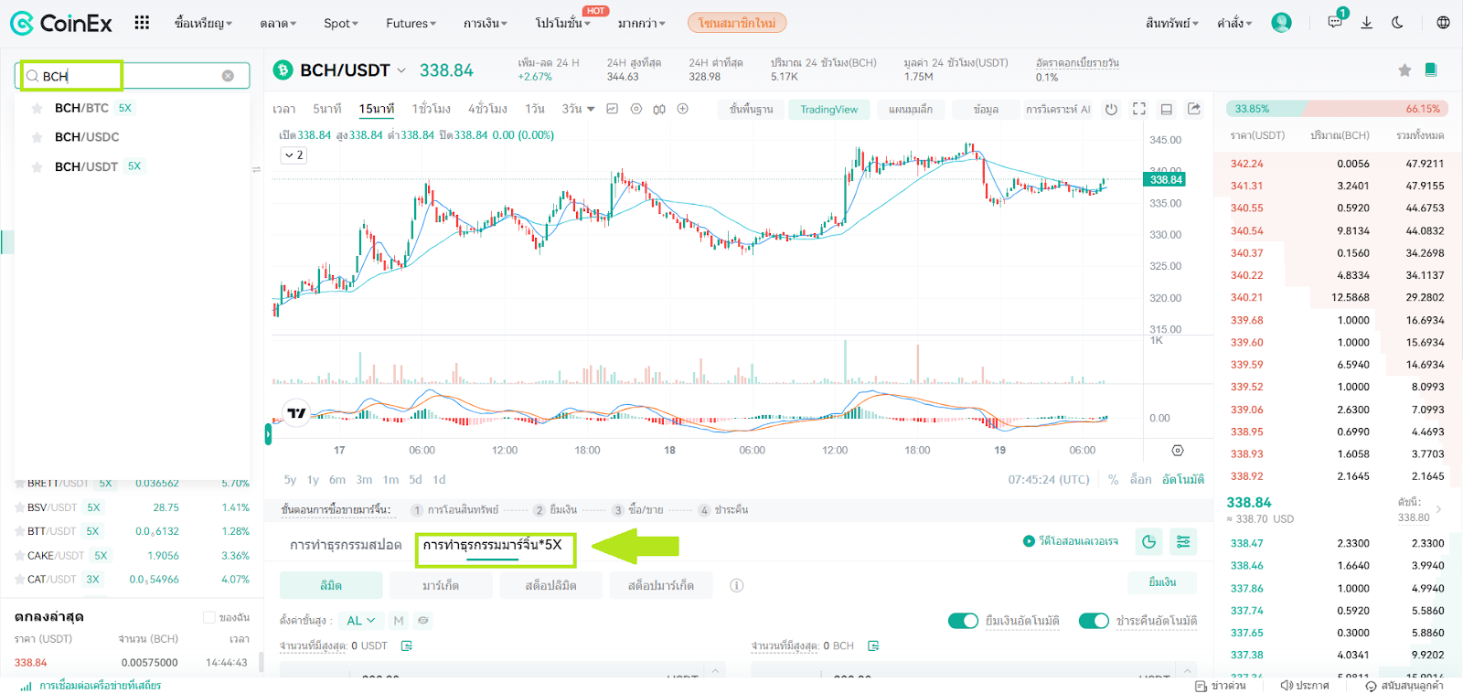
Task: Select BCH/USDC from search results
Action: pos(87,137)
